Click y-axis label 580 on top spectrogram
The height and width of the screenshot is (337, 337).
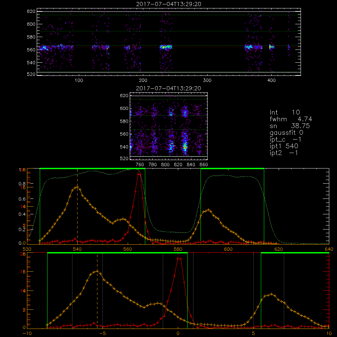coord(31,37)
